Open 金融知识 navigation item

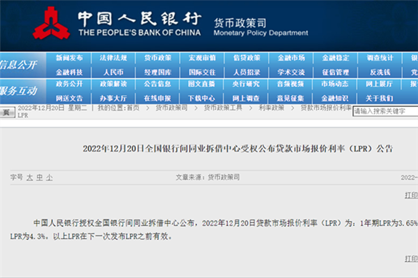(x=335, y=98)
